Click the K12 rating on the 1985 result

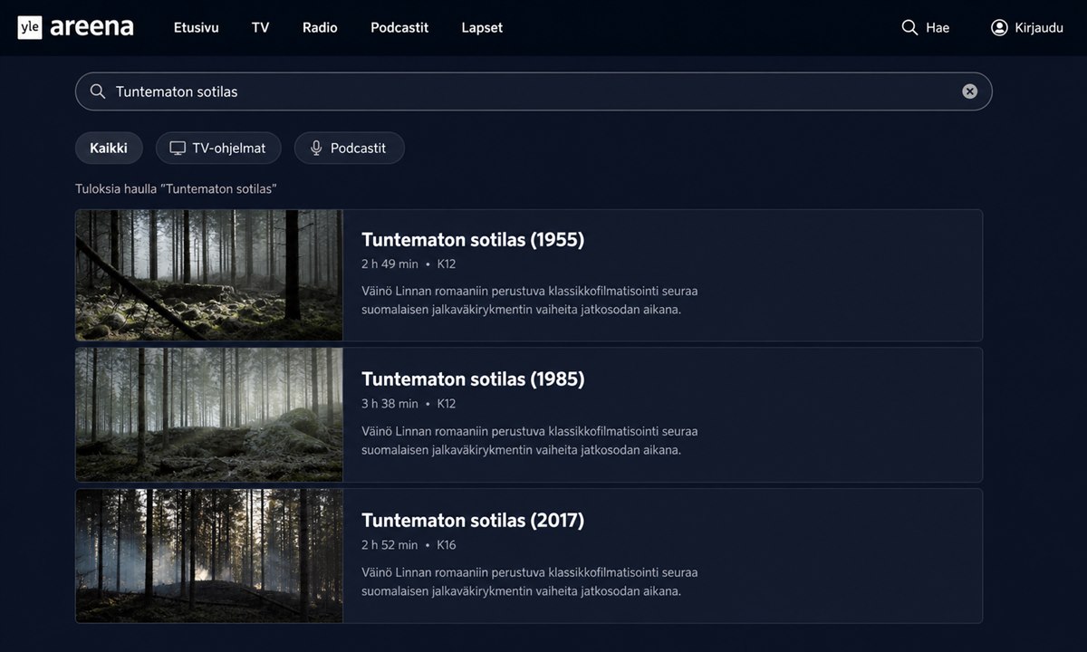pyautogui.click(x=447, y=403)
